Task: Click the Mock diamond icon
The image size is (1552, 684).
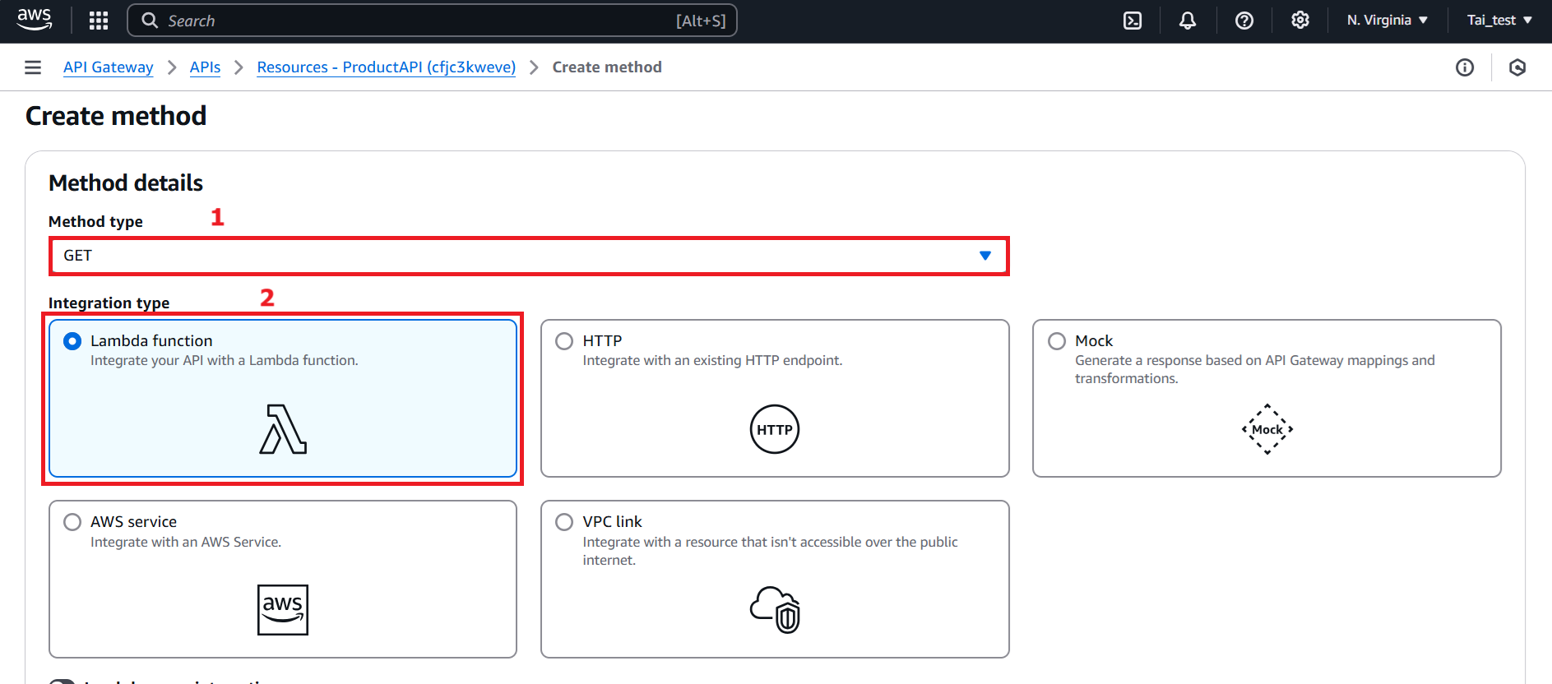Action: [x=1267, y=429]
